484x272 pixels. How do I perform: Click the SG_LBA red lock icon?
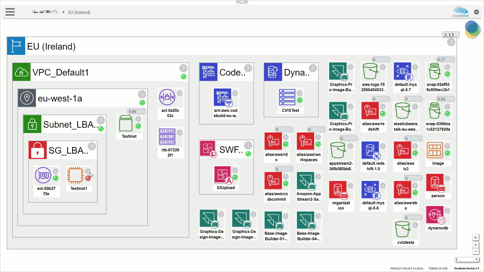[37, 150]
